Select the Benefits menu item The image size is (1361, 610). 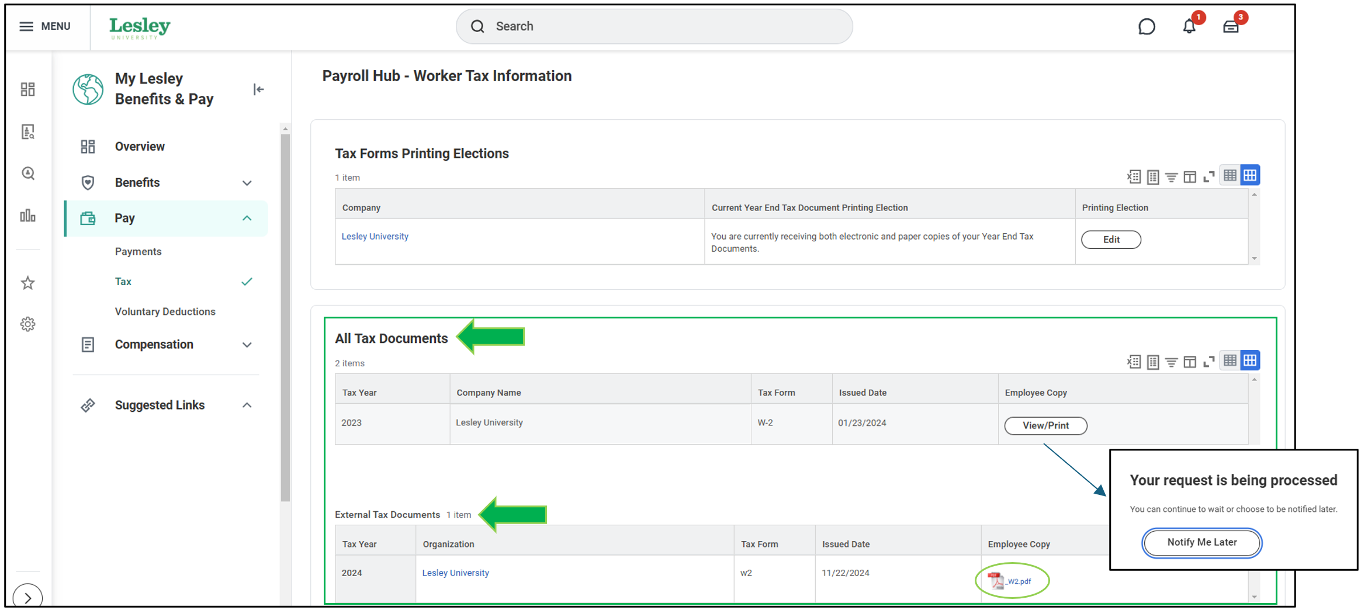pyautogui.click(x=137, y=183)
